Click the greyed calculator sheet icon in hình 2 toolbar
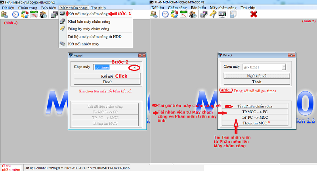Viewport: 317px width, 171px height. (233, 14)
